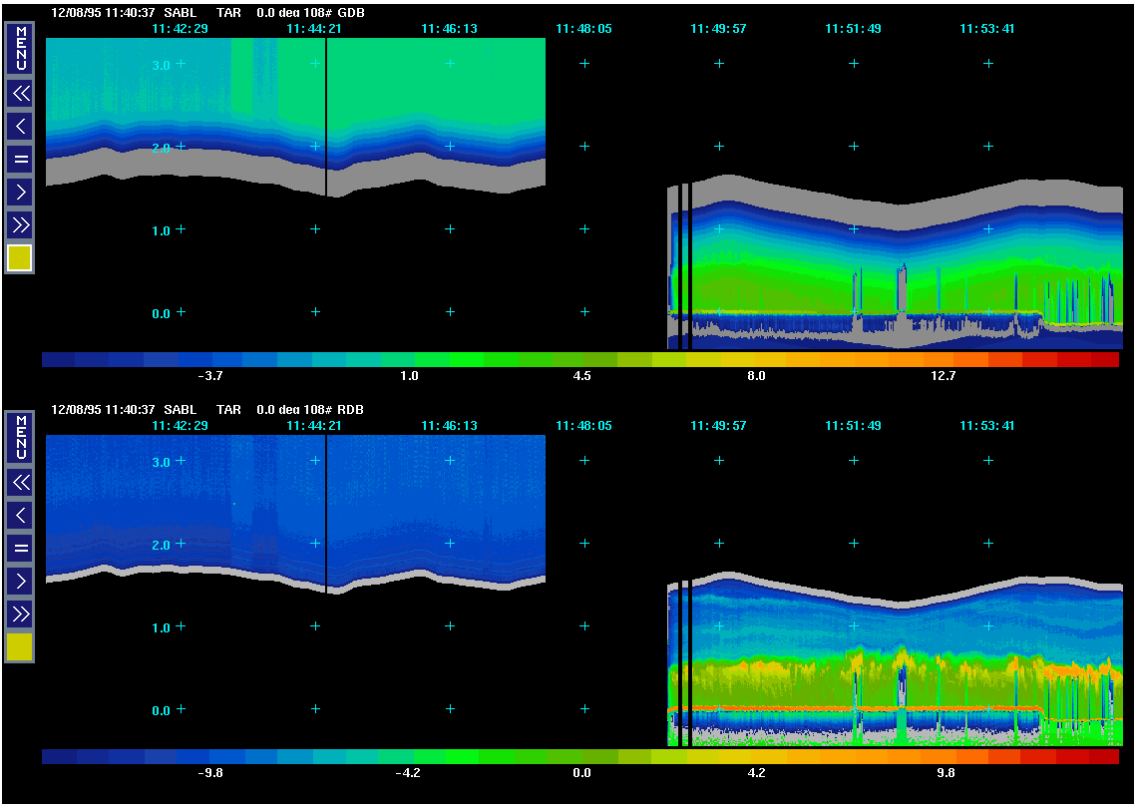Open the MENU button in the top GDB panel

tap(20, 49)
